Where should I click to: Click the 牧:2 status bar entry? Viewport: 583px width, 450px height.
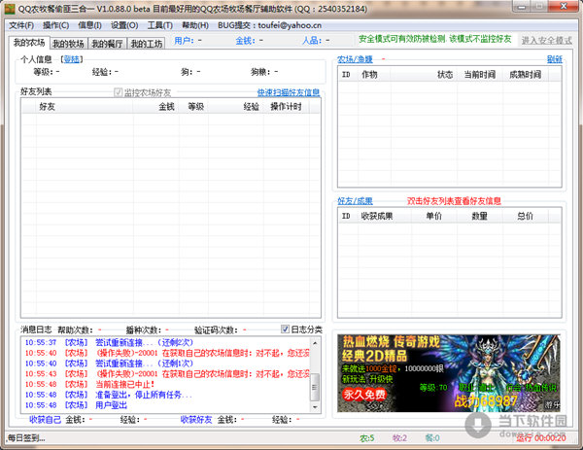tap(399, 438)
